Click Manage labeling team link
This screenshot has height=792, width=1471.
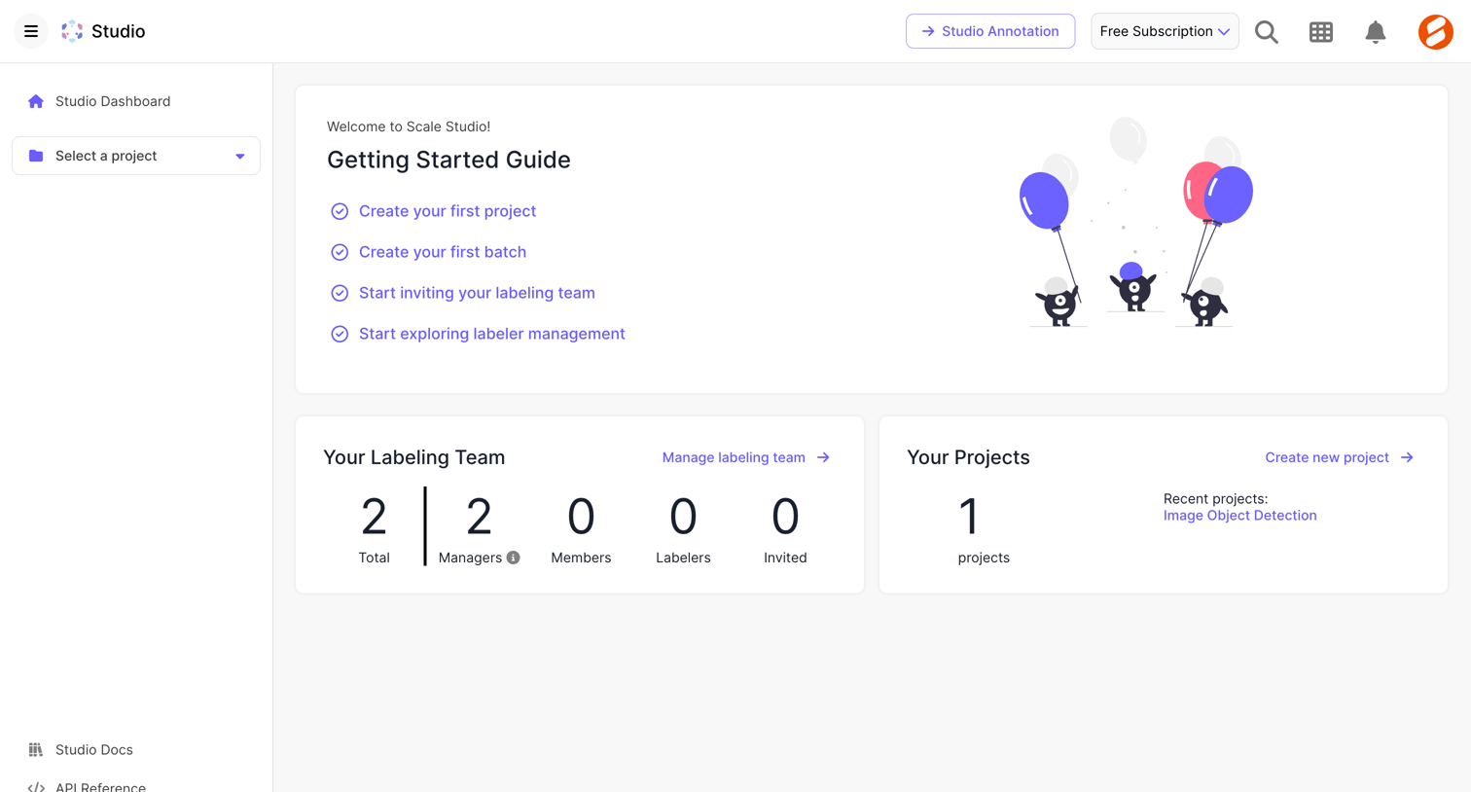click(x=734, y=457)
